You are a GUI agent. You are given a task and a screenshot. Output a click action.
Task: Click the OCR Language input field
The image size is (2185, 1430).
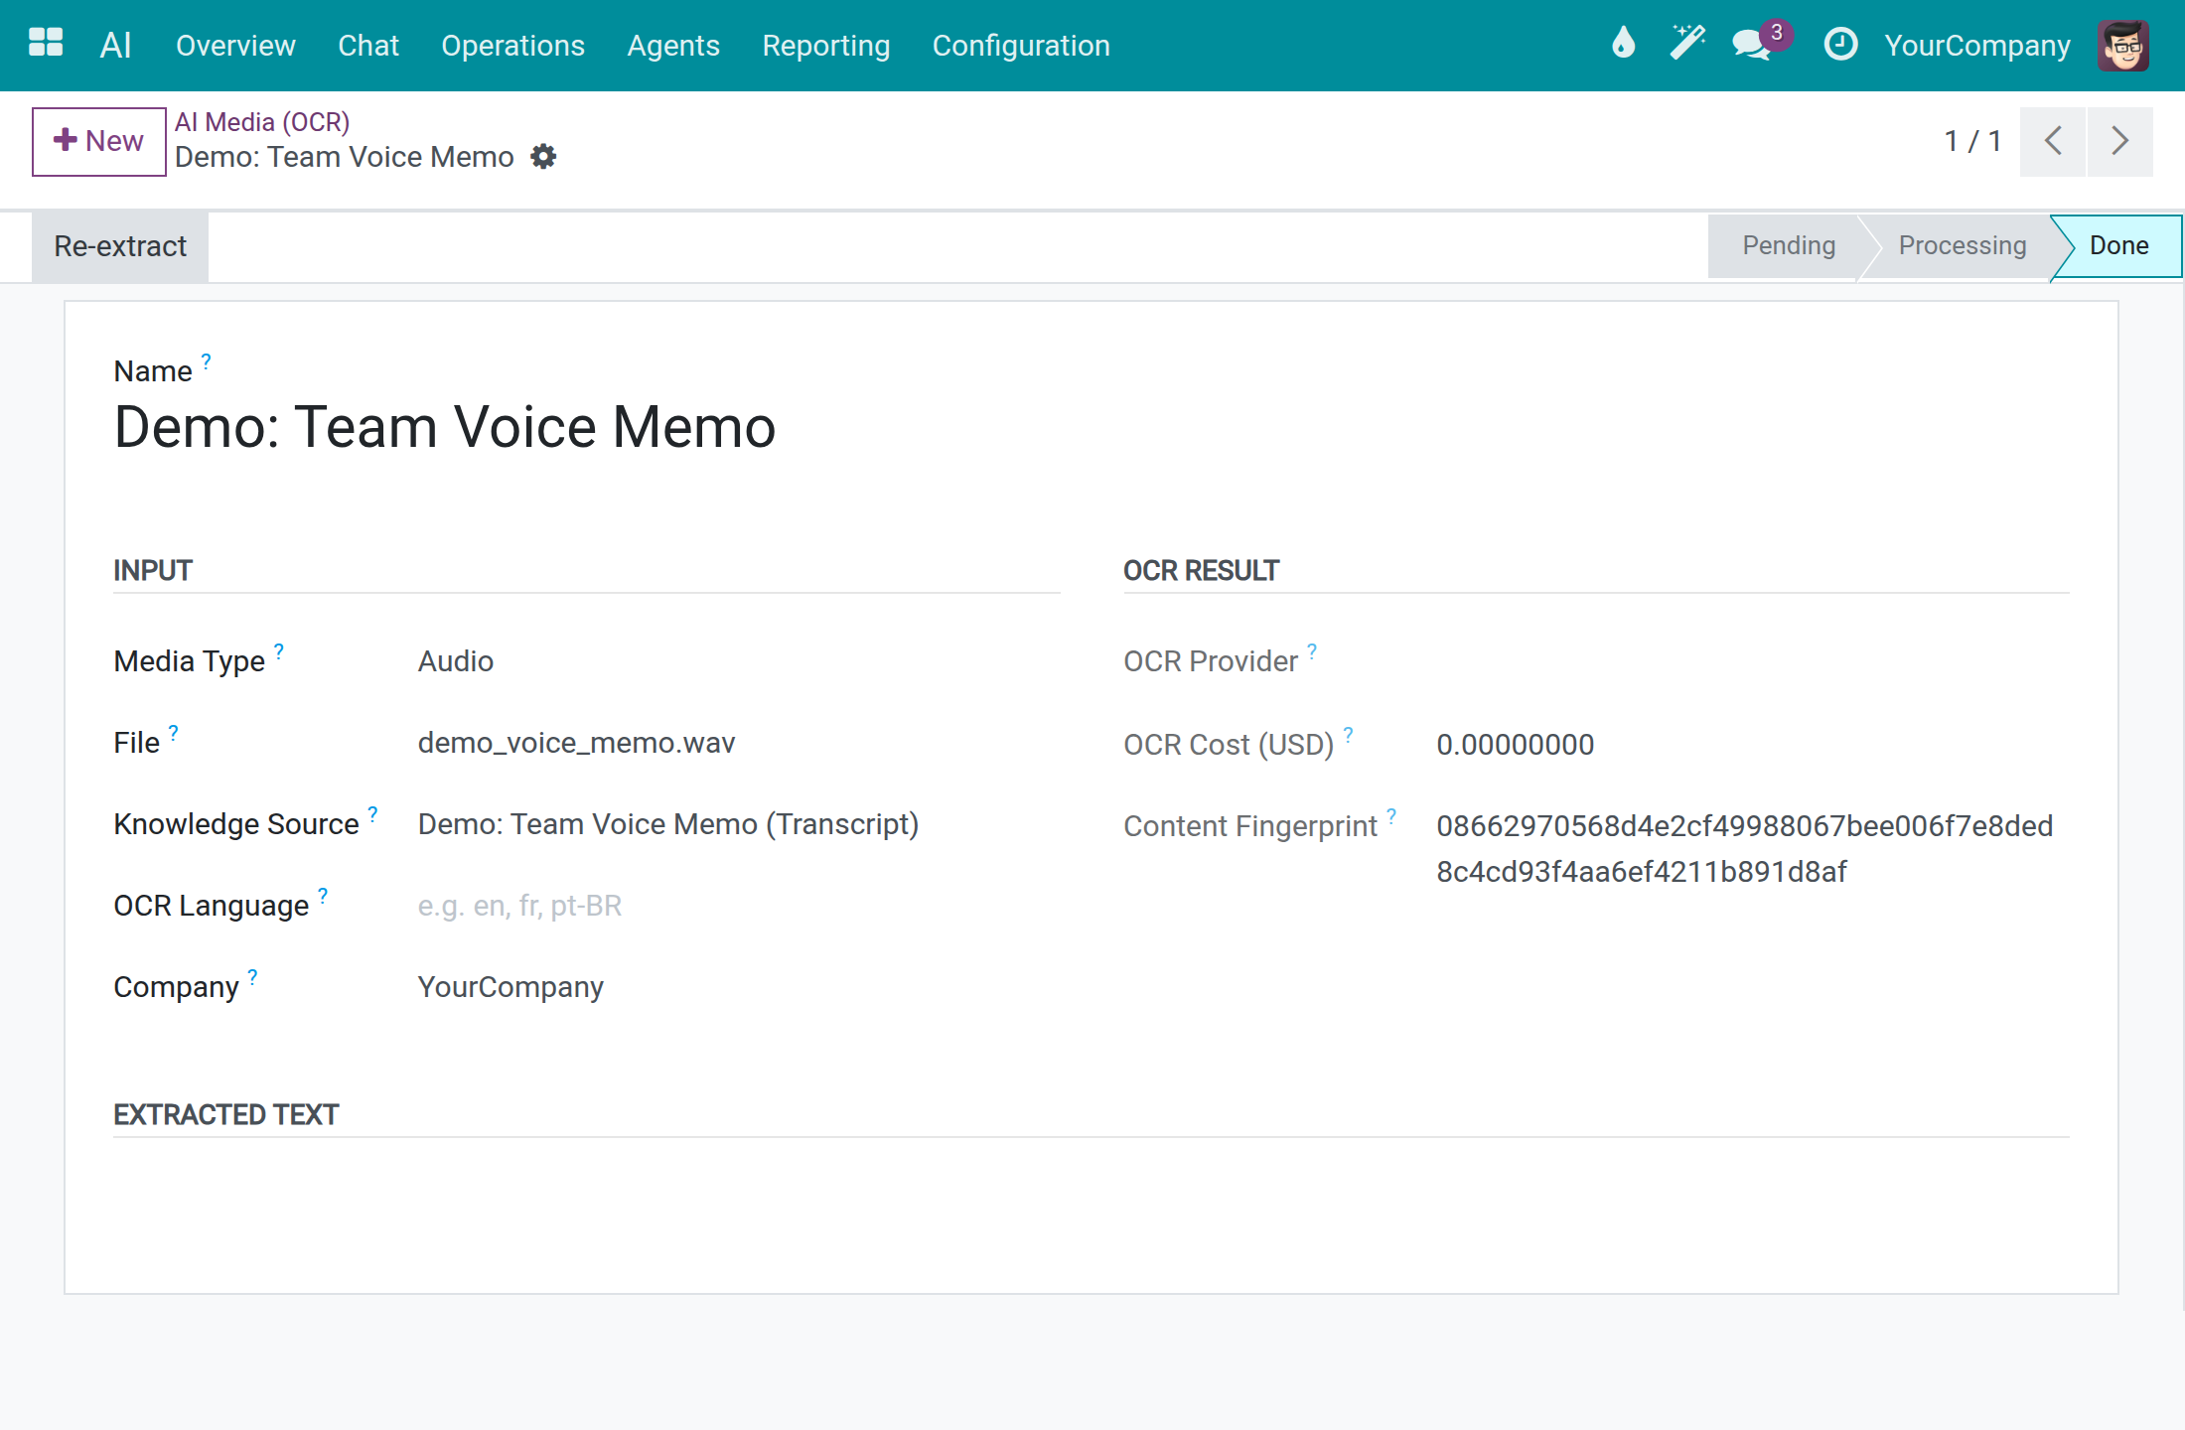(x=738, y=906)
